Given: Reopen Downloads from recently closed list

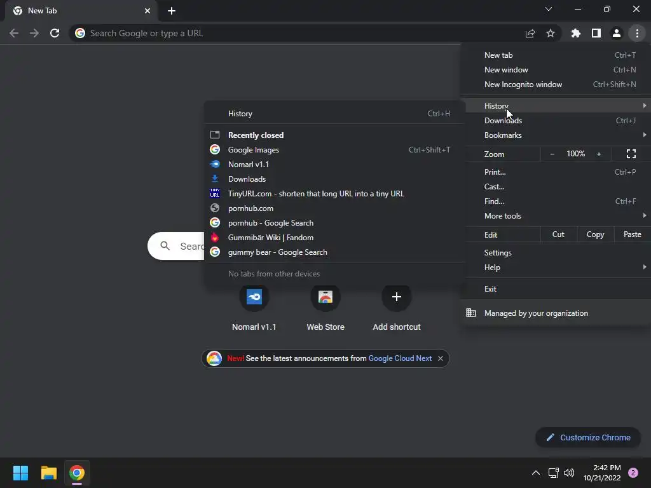Looking at the screenshot, I should coord(334,179).
